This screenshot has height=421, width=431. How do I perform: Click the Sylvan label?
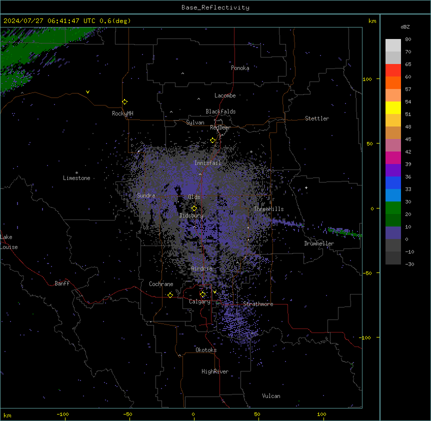click(x=195, y=122)
